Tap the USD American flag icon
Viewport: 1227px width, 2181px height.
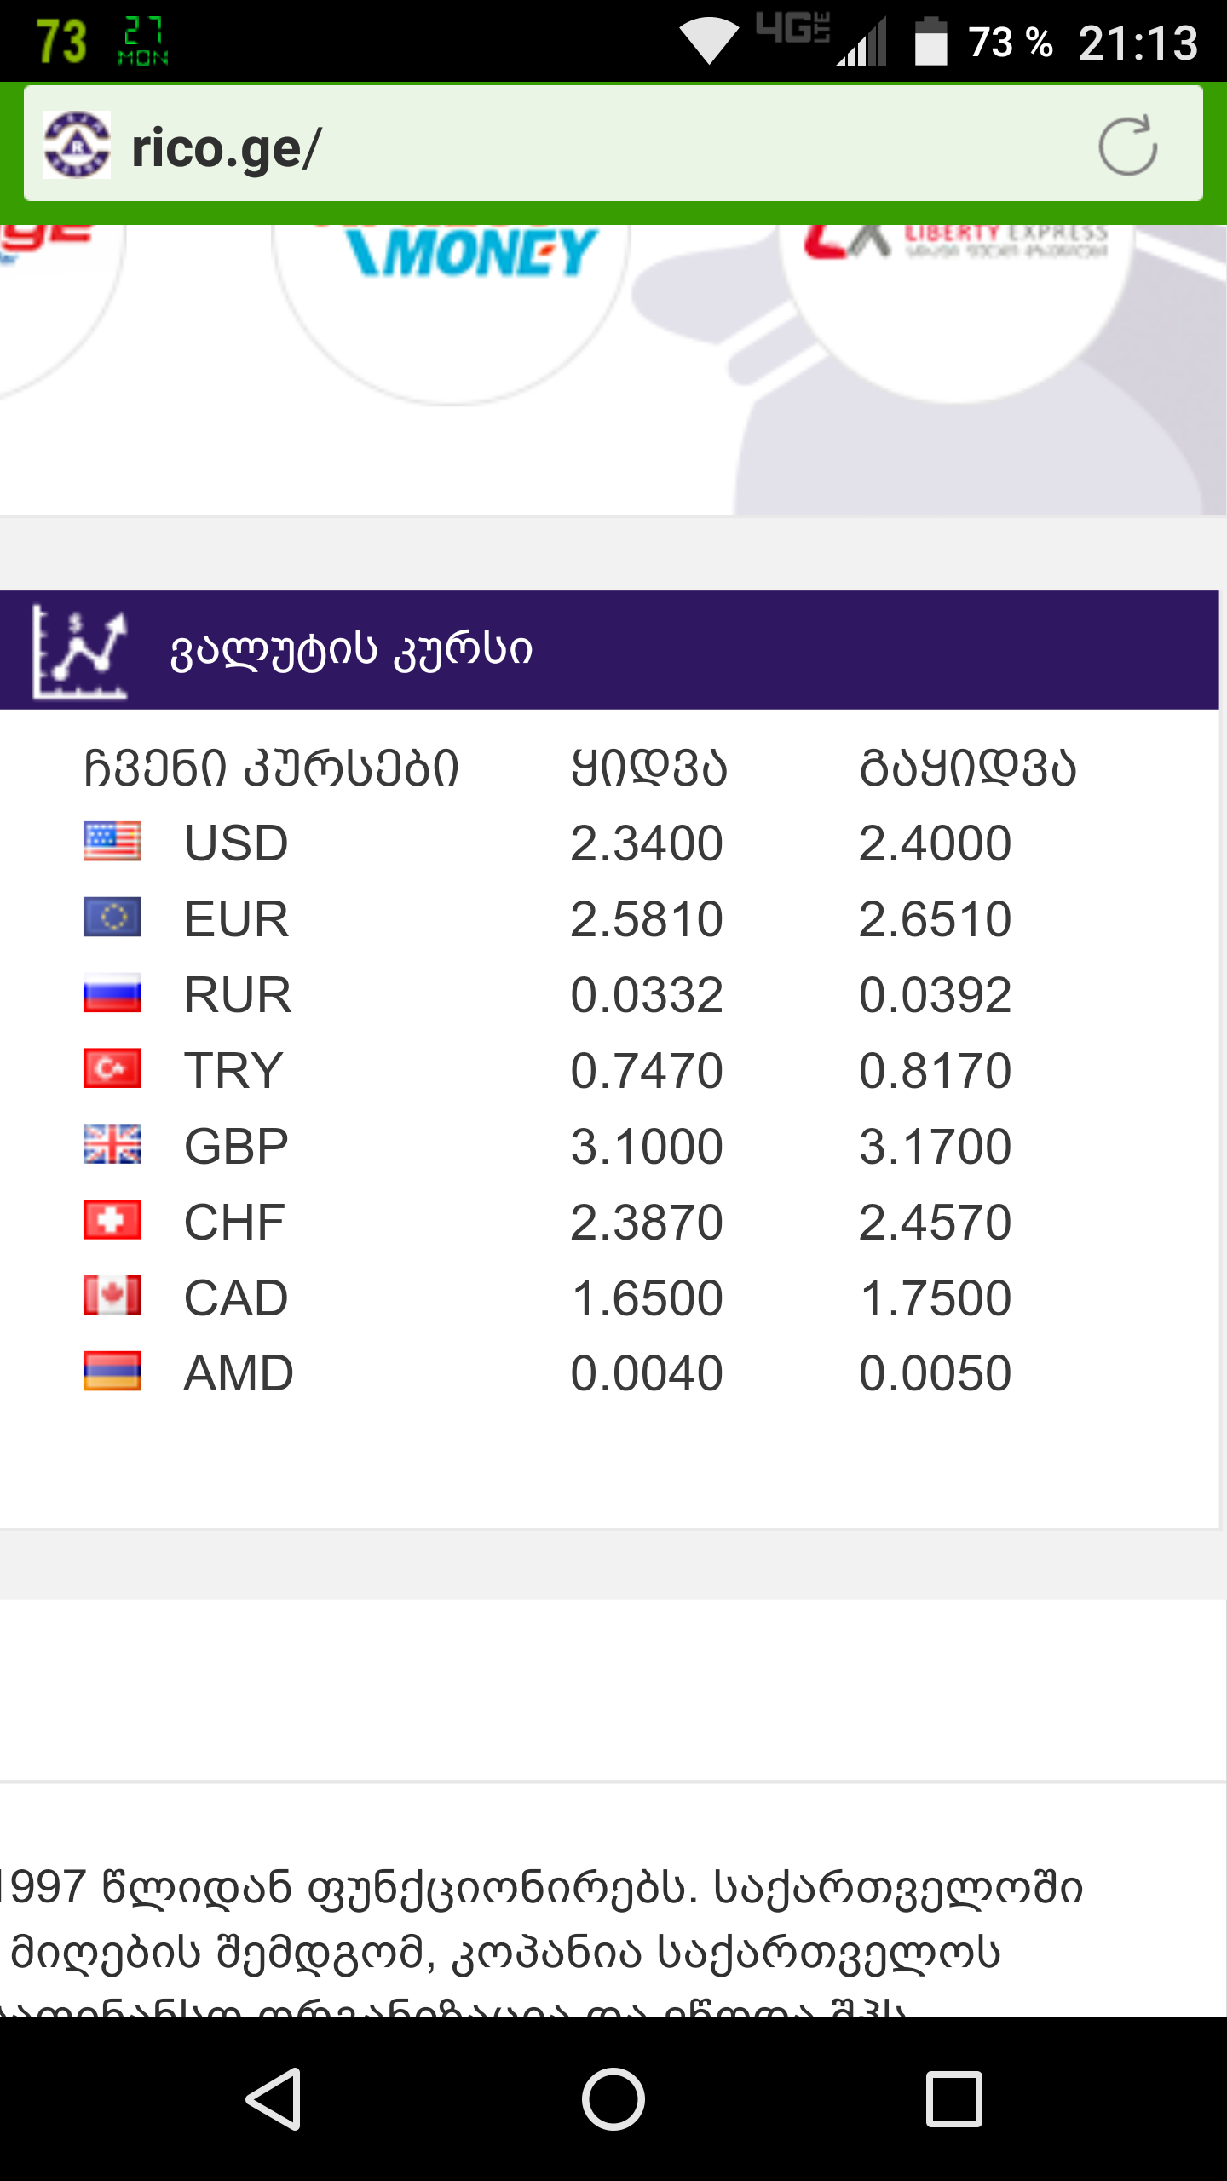(x=112, y=842)
